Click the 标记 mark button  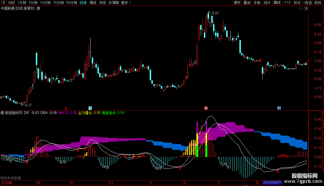click(297, 3)
